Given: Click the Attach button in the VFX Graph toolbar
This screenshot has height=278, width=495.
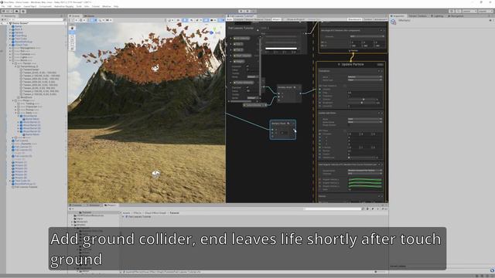Looking at the screenshot, I should click(277, 19).
